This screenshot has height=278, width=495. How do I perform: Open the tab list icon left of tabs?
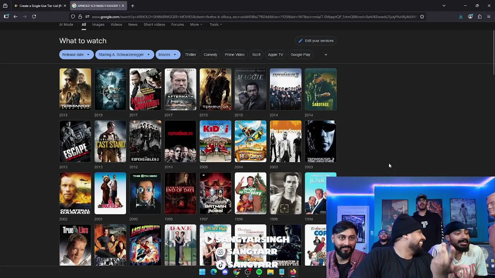click(x=5, y=6)
